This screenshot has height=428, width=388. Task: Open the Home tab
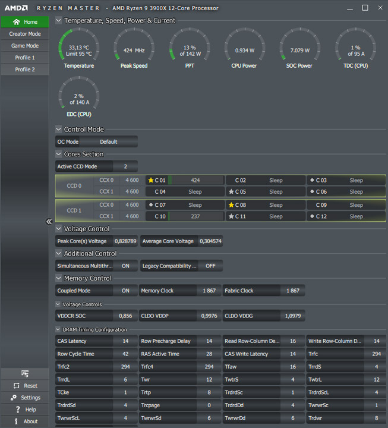pos(25,22)
